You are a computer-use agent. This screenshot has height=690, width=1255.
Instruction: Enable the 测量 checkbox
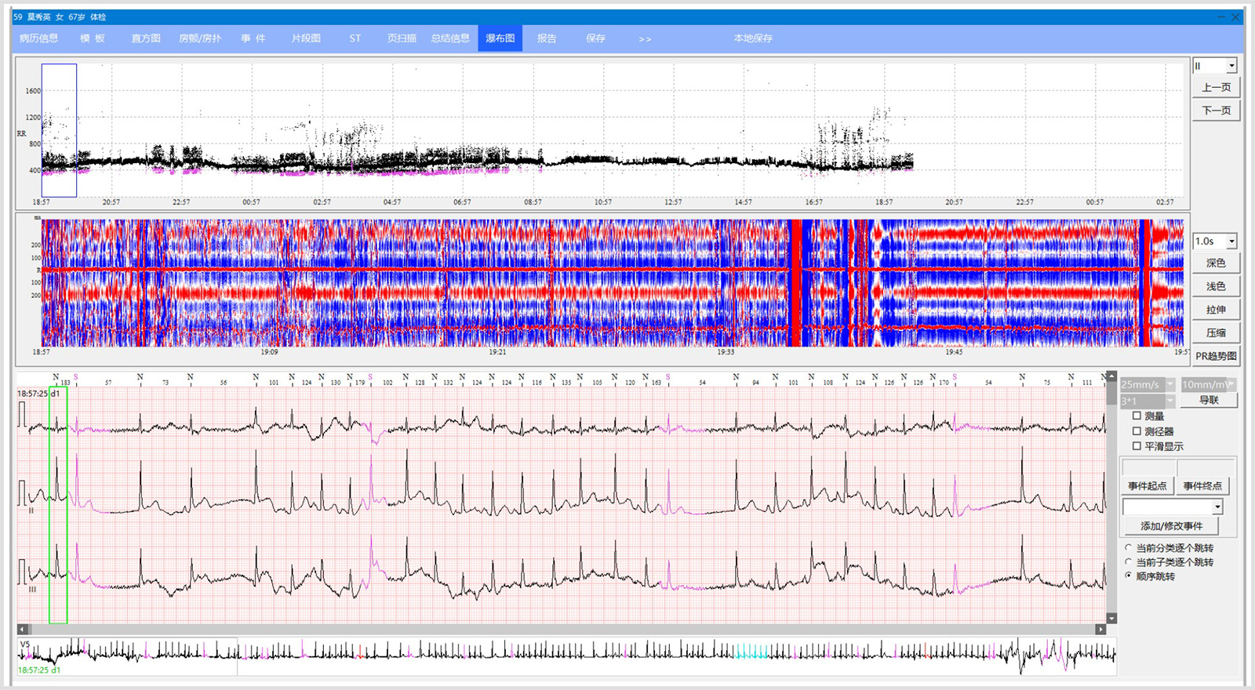click(x=1137, y=416)
